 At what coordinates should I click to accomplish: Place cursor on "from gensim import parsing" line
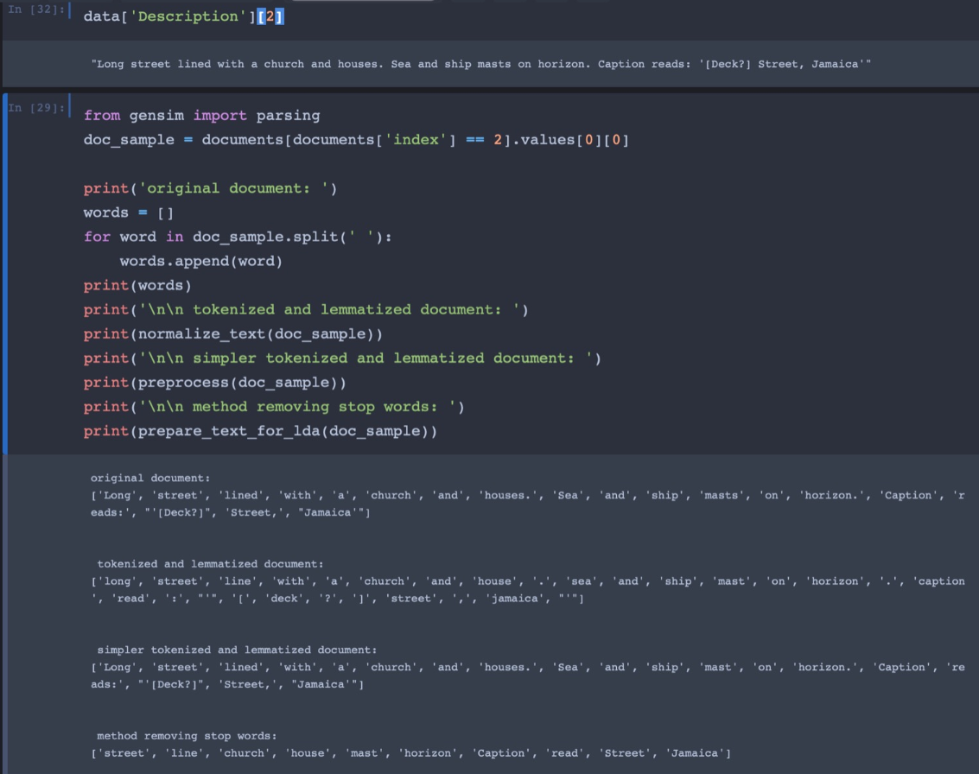click(201, 116)
